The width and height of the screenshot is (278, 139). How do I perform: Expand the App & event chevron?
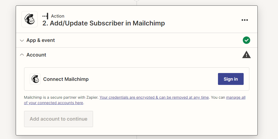22,40
